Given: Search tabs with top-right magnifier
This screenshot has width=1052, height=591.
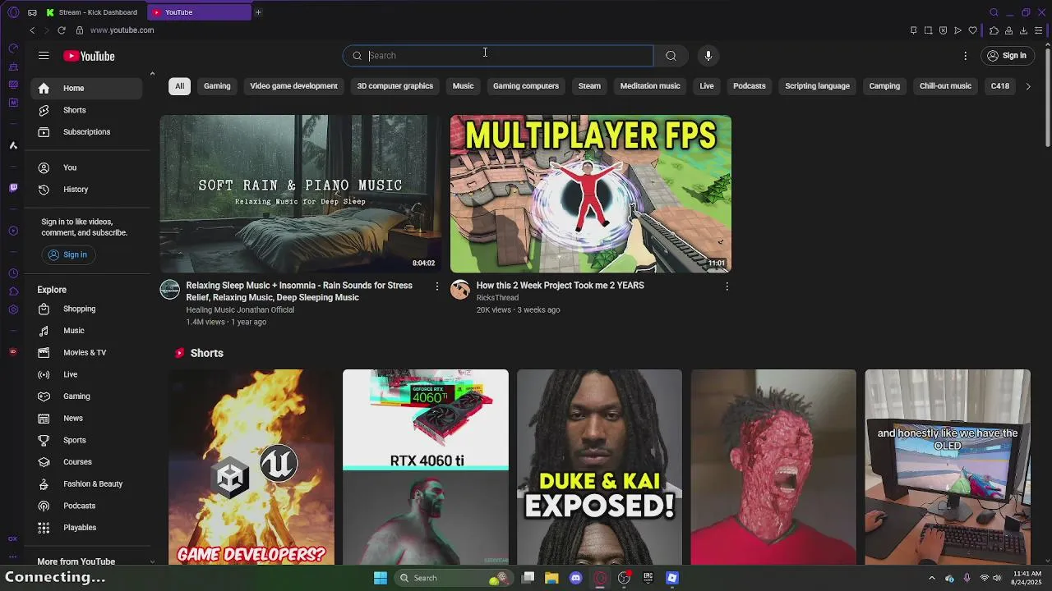Looking at the screenshot, I should pyautogui.click(x=994, y=12).
